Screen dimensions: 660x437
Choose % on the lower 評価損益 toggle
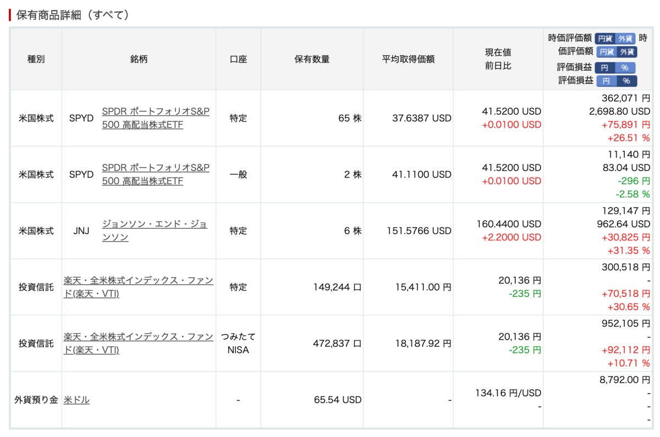coord(627,81)
